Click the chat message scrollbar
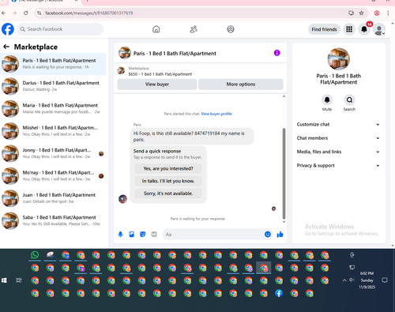 [284, 174]
